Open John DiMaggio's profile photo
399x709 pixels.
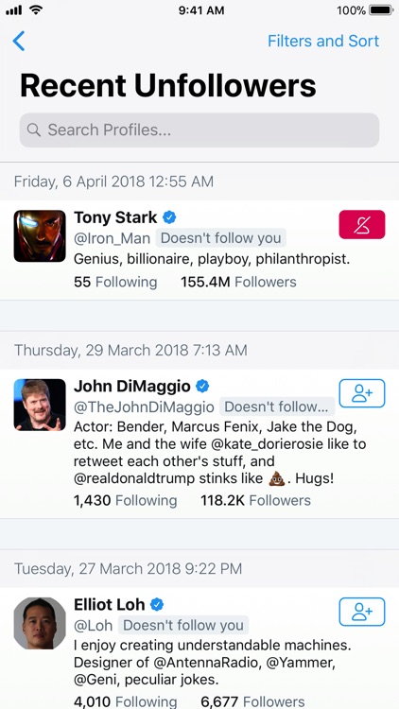(x=40, y=405)
